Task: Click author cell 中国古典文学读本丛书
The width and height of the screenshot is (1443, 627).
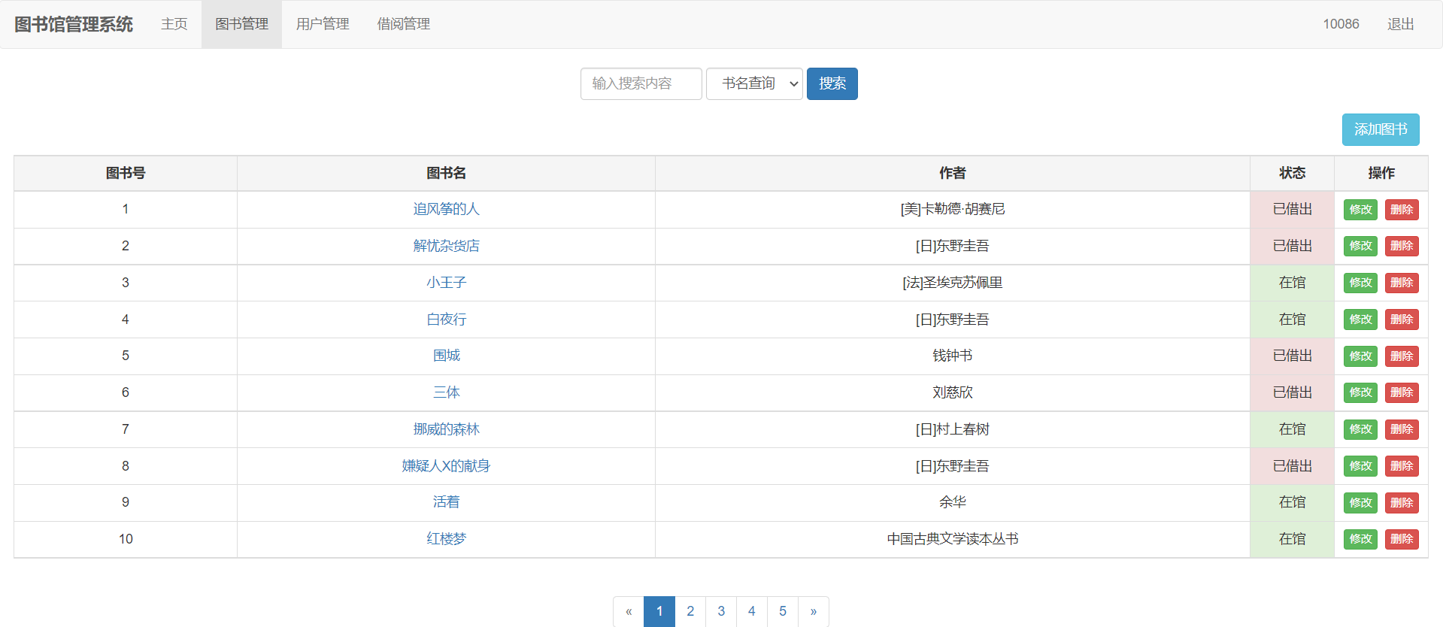Action: coord(953,539)
